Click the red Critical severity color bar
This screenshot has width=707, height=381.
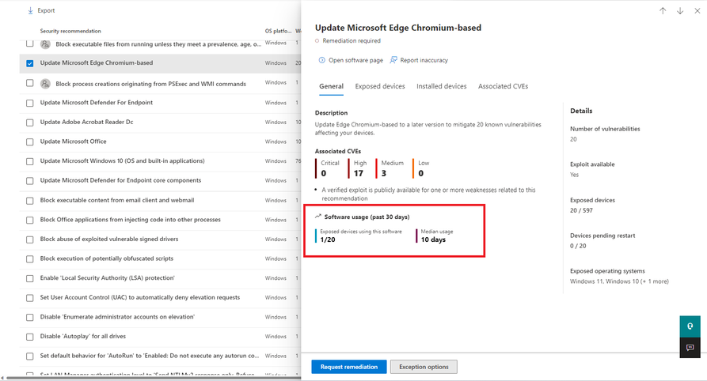(317, 168)
